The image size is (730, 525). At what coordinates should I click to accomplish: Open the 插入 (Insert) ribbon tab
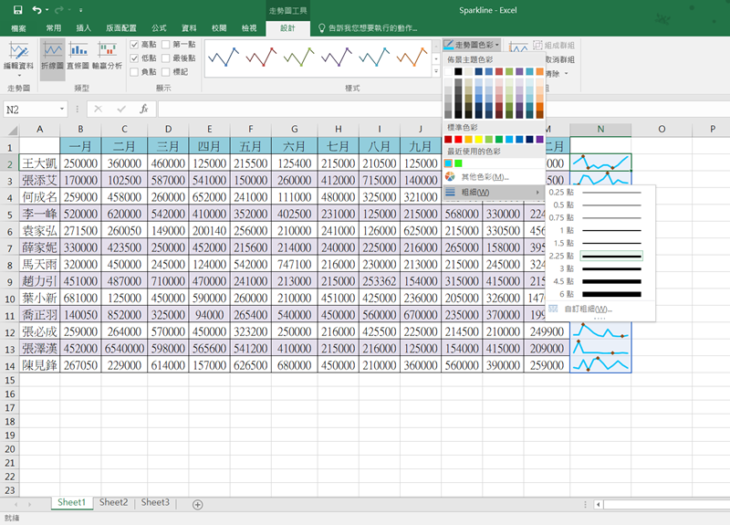(83, 28)
